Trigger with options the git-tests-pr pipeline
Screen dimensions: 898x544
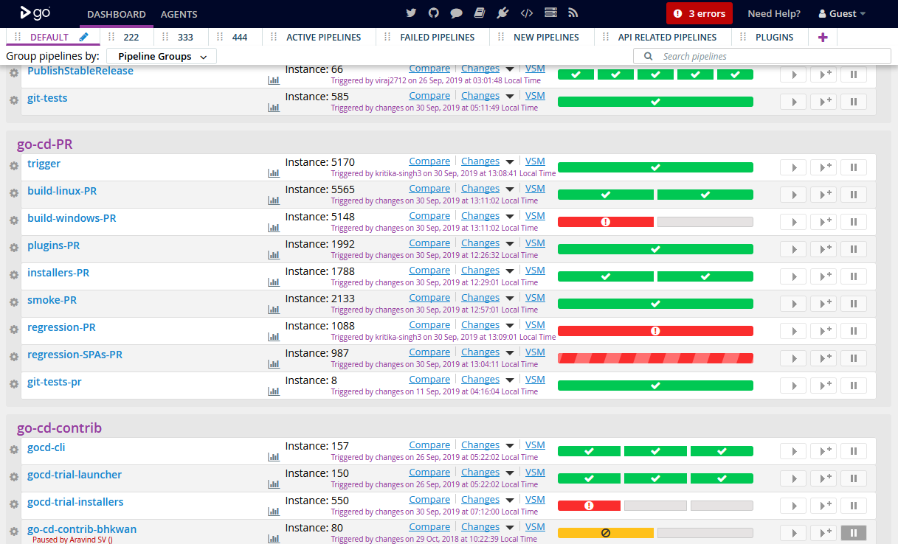[x=823, y=386]
